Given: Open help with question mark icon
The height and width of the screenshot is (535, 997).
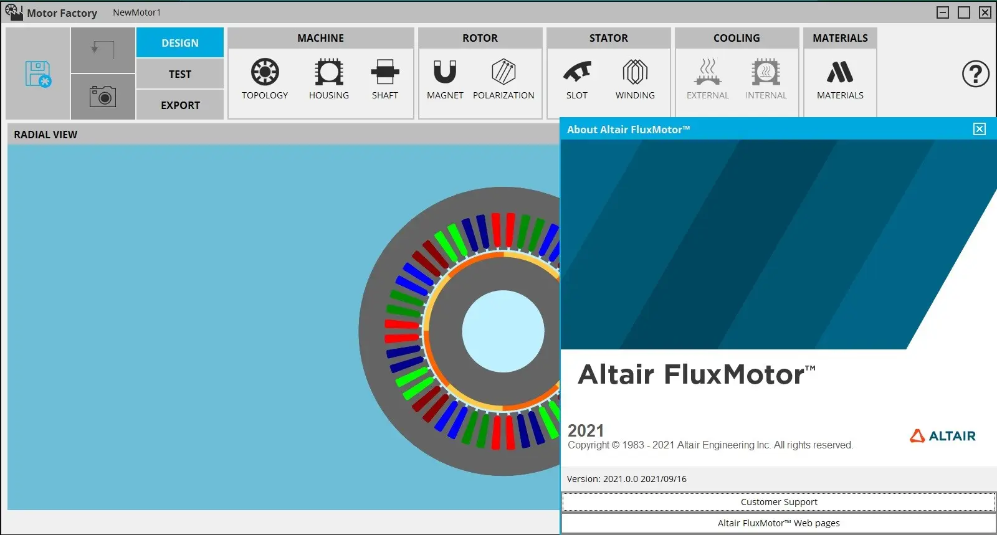Looking at the screenshot, I should pos(976,73).
